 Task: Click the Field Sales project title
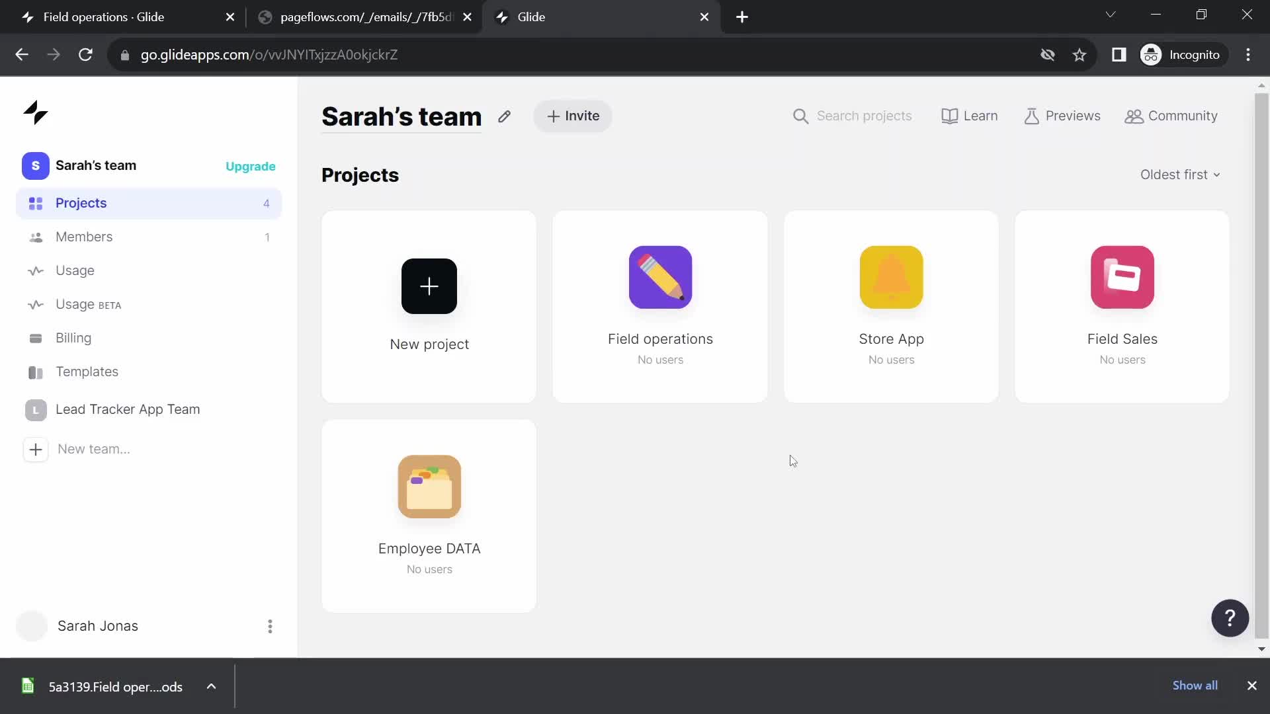(x=1122, y=339)
